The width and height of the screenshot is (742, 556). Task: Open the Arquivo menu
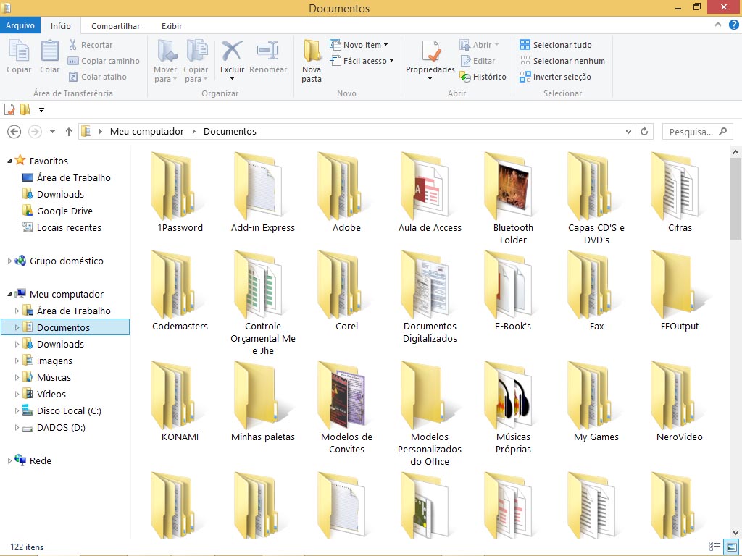tap(20, 26)
